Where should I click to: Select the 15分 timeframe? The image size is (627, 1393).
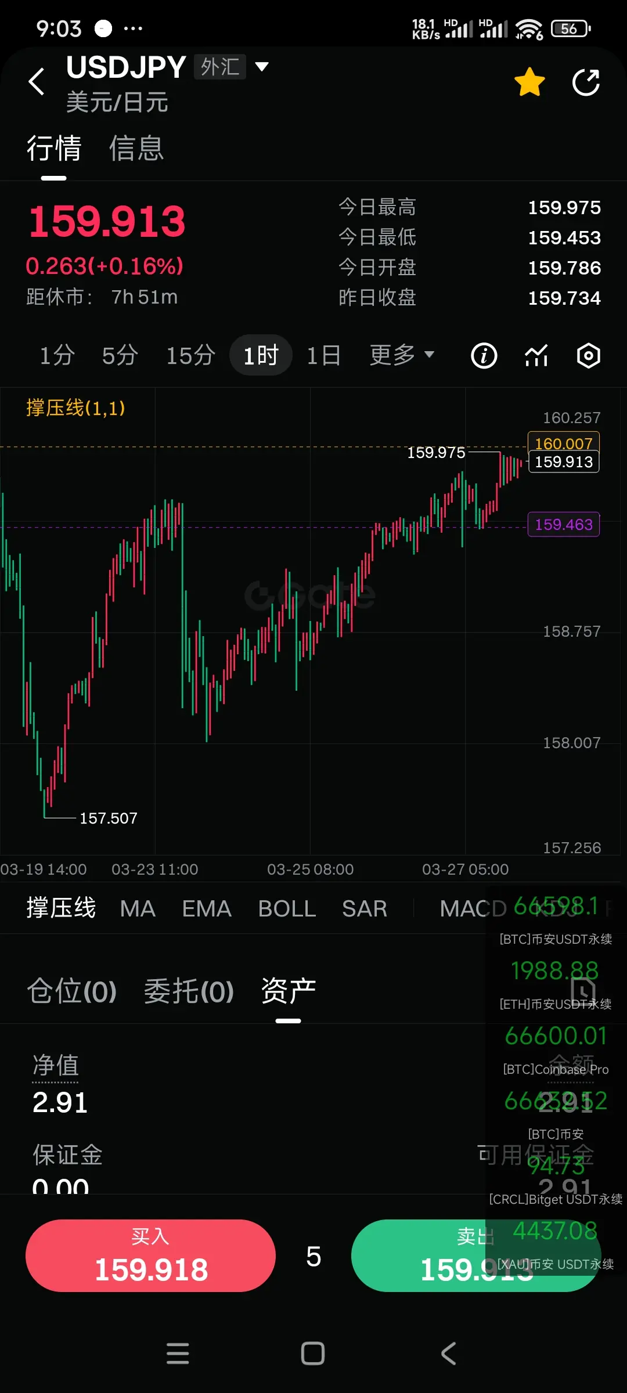(191, 355)
